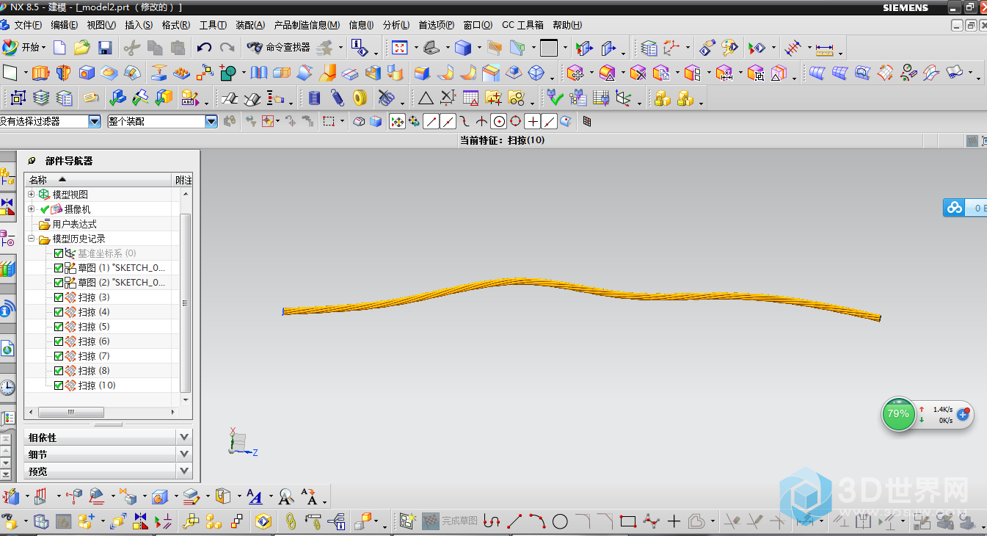Click the navigator horizontal scrollbar

click(70, 412)
